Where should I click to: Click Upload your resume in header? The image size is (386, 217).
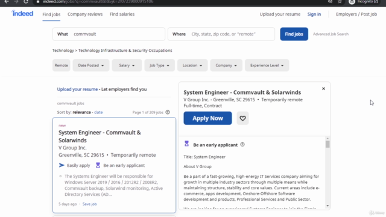[280, 14]
